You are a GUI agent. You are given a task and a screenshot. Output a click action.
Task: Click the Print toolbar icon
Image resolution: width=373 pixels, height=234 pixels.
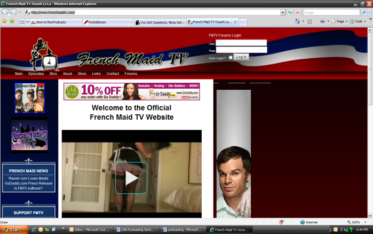point(322,21)
